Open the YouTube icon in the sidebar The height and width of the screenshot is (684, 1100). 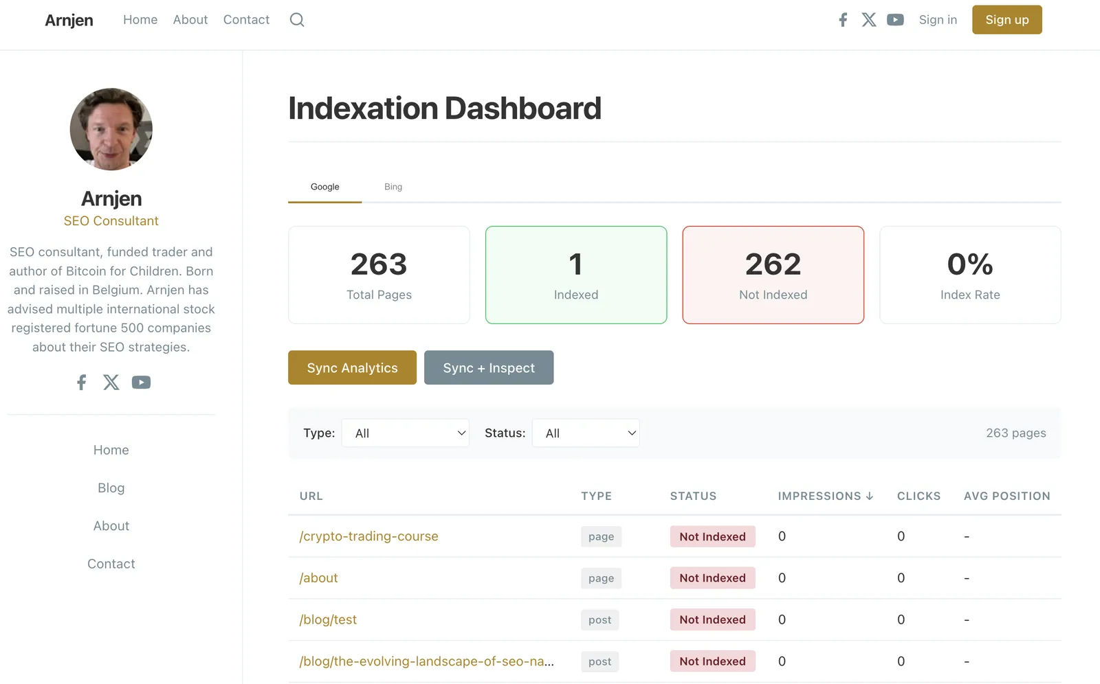(x=141, y=382)
